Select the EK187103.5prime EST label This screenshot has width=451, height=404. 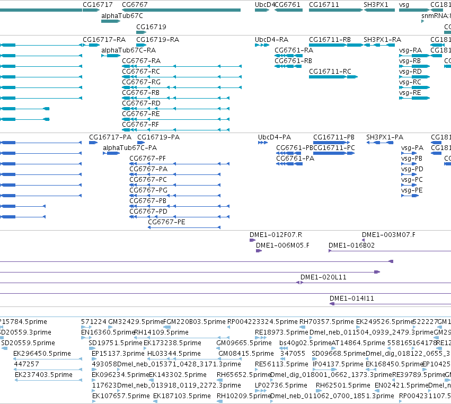coord(182,396)
